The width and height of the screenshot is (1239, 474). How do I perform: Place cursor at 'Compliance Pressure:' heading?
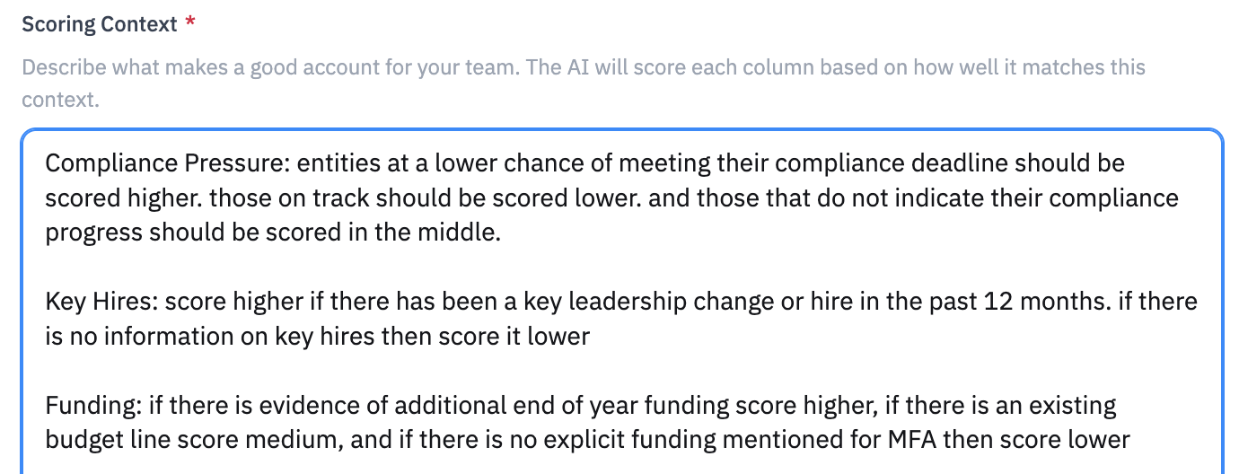(167, 164)
